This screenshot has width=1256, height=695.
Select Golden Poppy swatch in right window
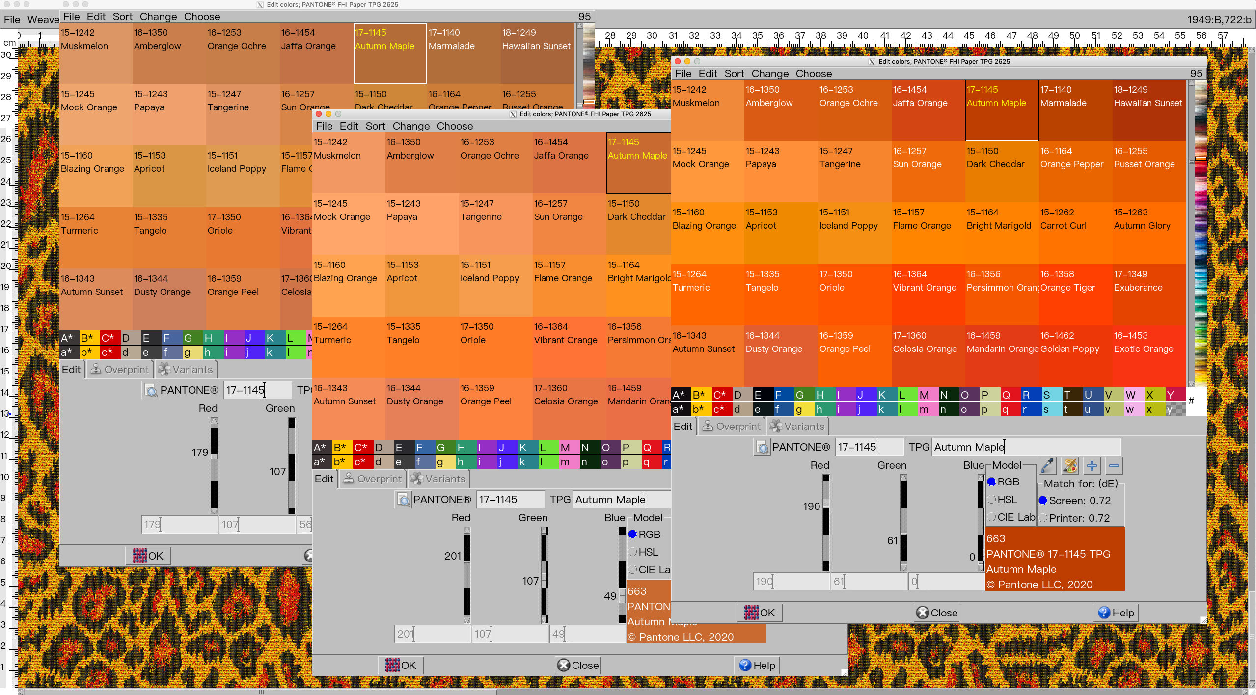[x=1076, y=356]
